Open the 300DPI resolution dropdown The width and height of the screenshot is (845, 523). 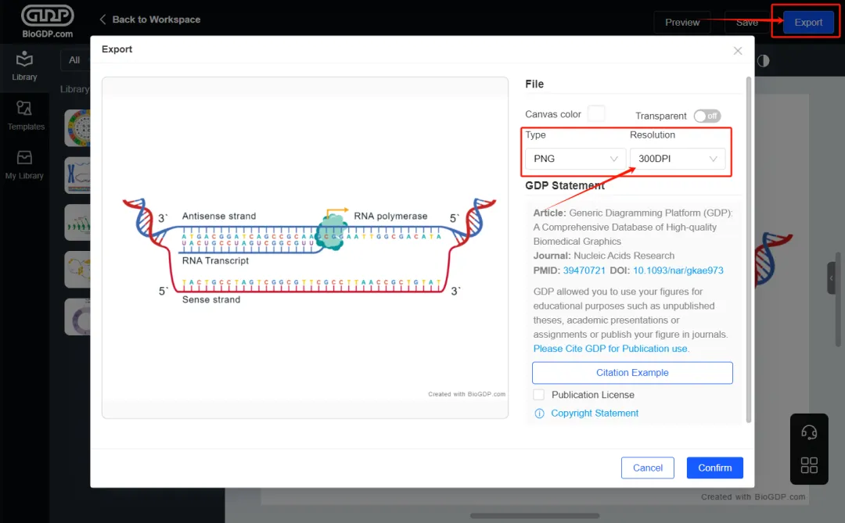tap(678, 159)
